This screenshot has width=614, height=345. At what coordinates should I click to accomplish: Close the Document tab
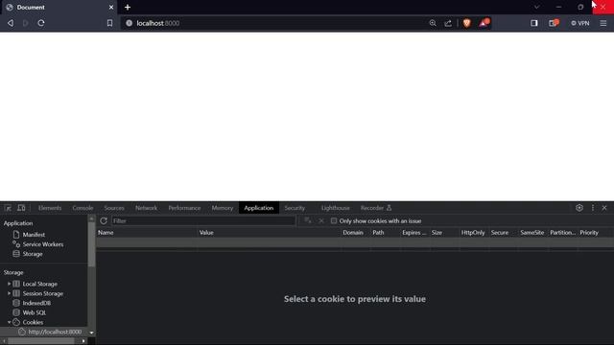tap(111, 7)
